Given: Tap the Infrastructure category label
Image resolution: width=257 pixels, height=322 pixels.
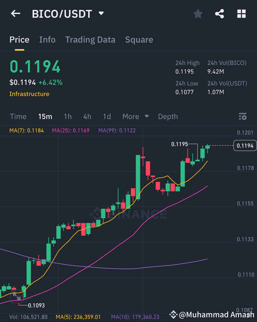Looking at the screenshot, I should 29,94.
